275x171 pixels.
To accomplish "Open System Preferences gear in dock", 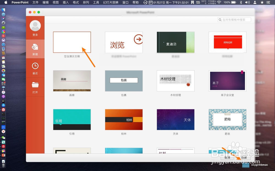I will pos(3,84).
